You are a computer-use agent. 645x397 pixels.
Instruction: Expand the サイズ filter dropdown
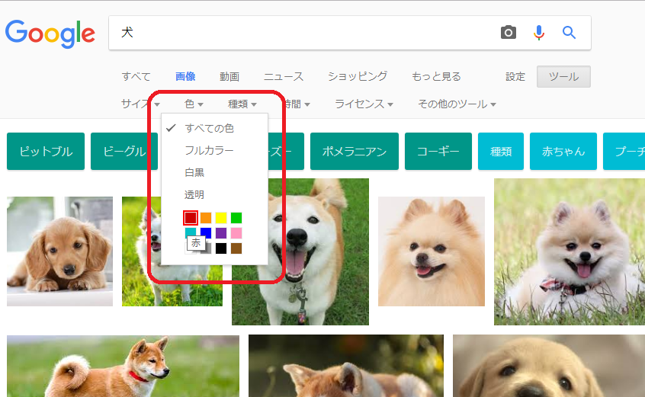tap(140, 104)
